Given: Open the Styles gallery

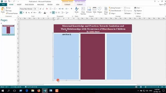Looking at the screenshot, I should 77,11.
